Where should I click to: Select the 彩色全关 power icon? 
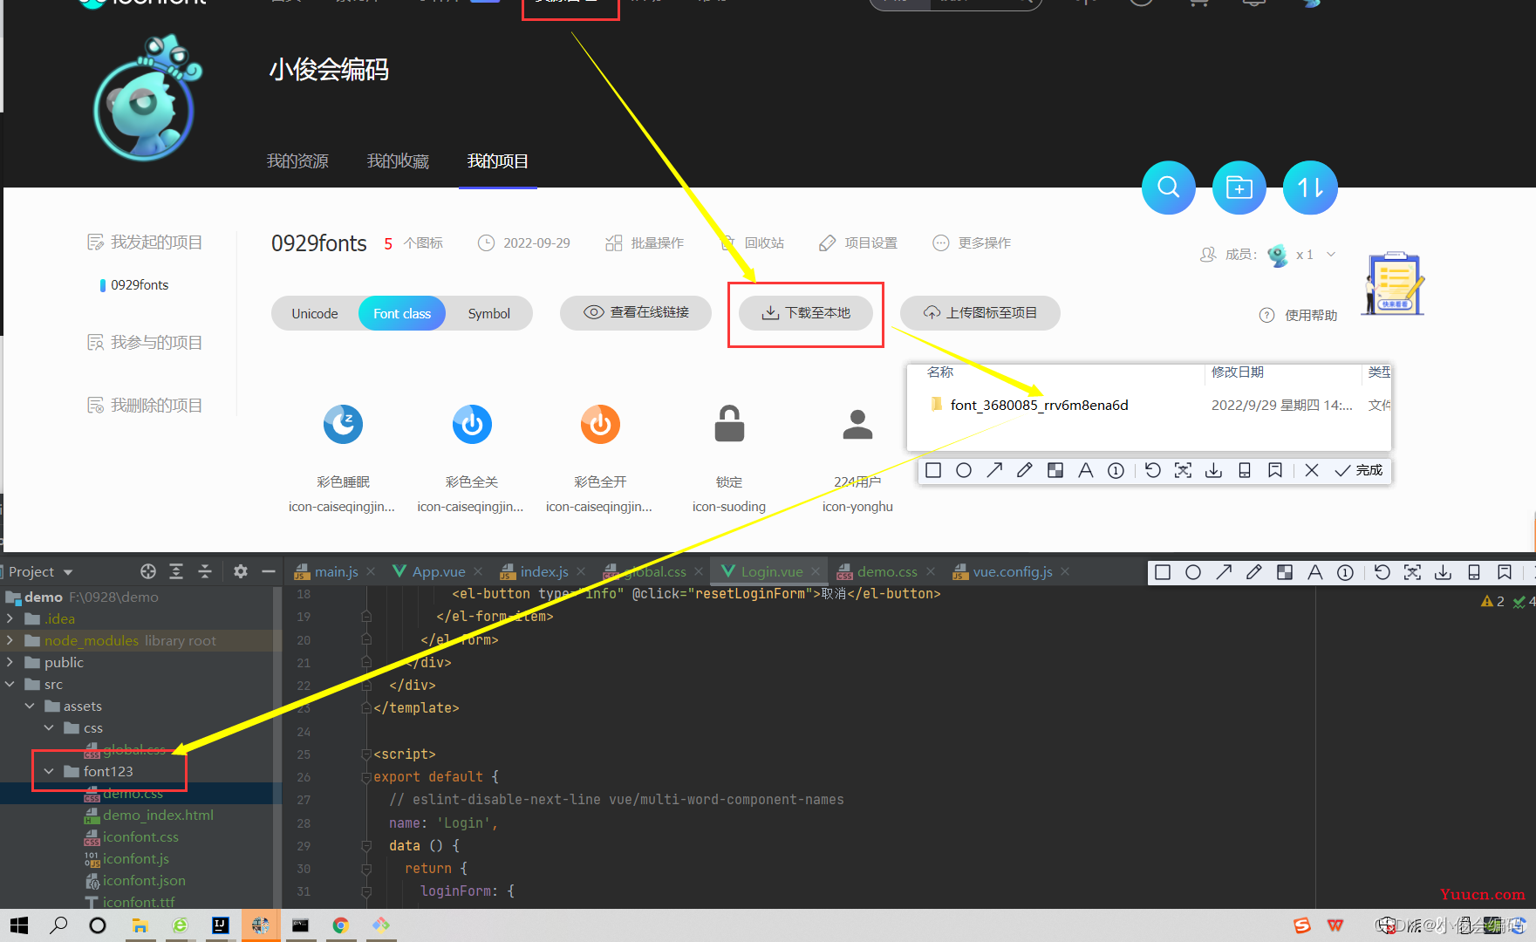point(472,425)
